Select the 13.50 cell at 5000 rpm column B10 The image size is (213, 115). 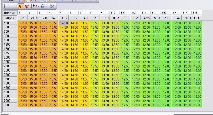tap(115, 92)
